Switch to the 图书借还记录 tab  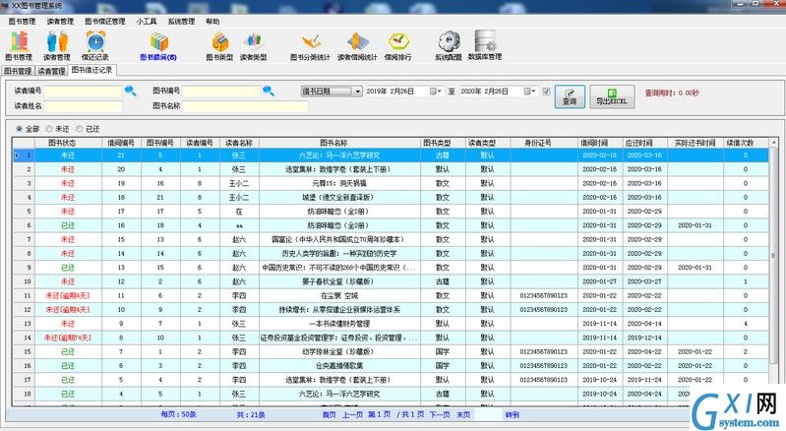click(92, 70)
